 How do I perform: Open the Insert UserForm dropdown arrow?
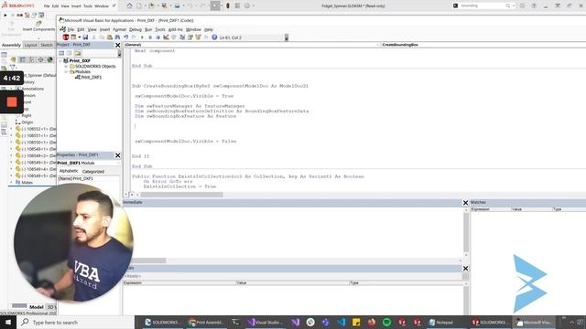[x=80, y=37]
